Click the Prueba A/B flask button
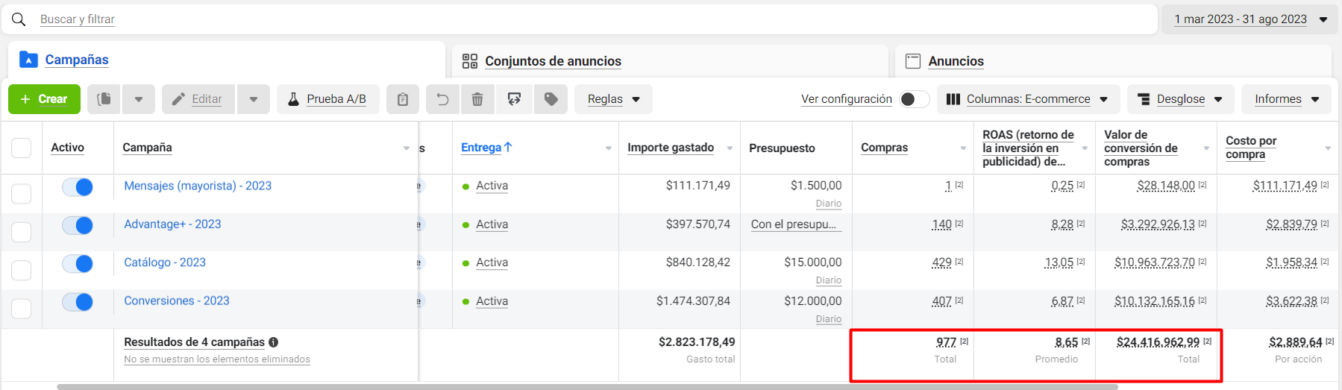 point(327,99)
